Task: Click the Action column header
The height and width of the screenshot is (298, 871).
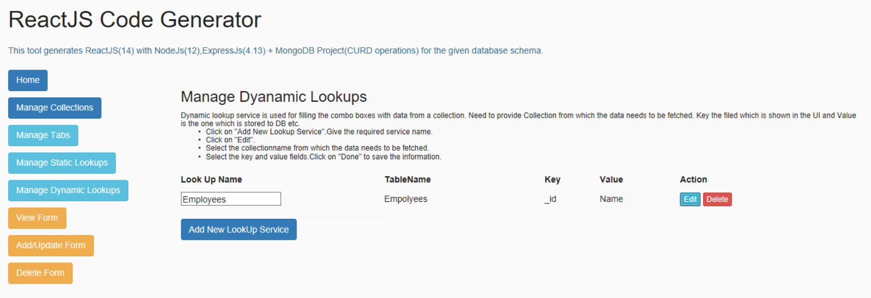Action: tap(693, 179)
